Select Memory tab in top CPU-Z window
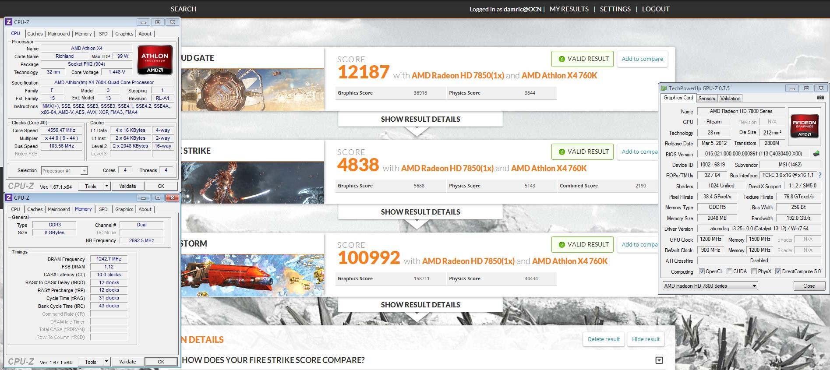This screenshot has height=370, width=830. tap(83, 34)
